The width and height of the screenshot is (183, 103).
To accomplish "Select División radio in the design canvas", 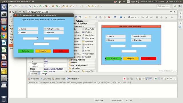I will [x=141, y=40].
